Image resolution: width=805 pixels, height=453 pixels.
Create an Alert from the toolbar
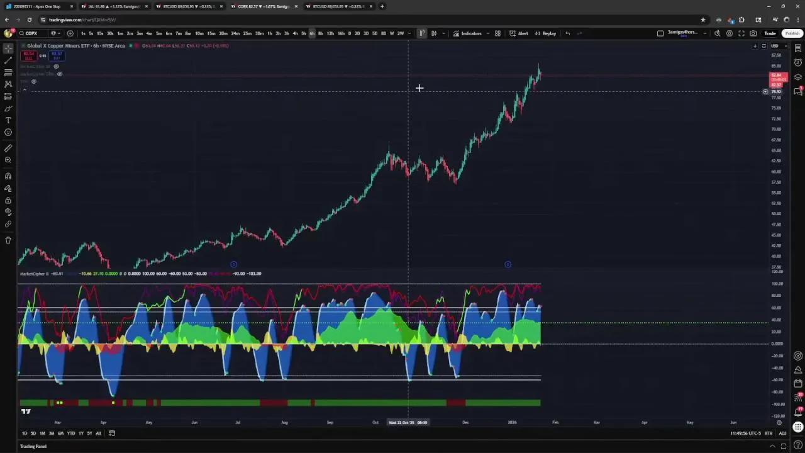click(x=519, y=33)
